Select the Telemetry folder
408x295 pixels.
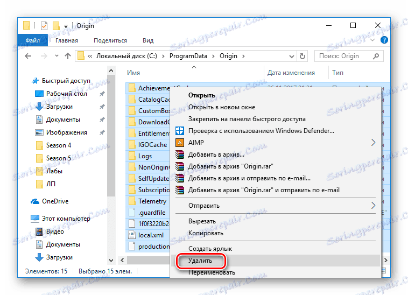click(x=148, y=201)
